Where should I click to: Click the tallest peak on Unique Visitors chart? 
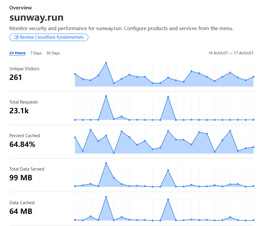tap(106, 63)
